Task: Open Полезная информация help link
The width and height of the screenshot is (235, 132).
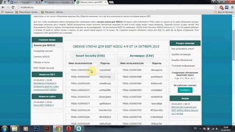Action: [183, 66]
